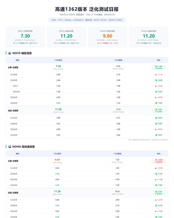Click green check icon in -2.35 (-17.3%) badge
The width and height of the screenshot is (174, 218).
pyautogui.click(x=156, y=109)
